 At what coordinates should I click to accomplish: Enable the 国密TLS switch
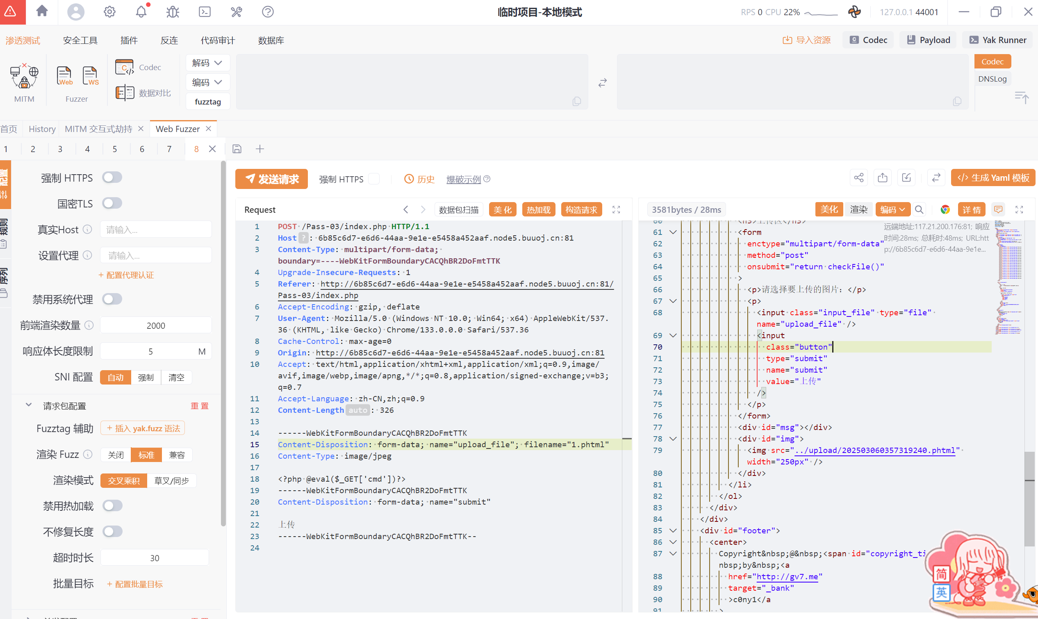(112, 204)
